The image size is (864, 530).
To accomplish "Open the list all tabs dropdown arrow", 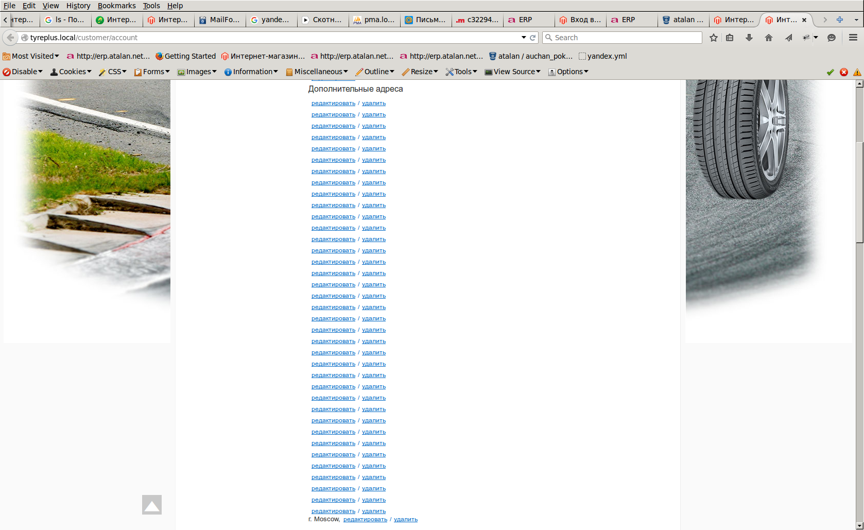I will pos(856,20).
